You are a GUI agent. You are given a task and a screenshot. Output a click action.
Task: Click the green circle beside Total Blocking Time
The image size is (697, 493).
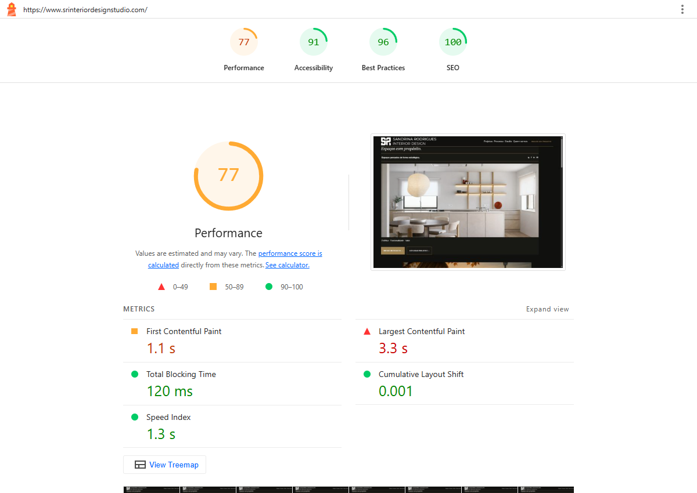(135, 374)
